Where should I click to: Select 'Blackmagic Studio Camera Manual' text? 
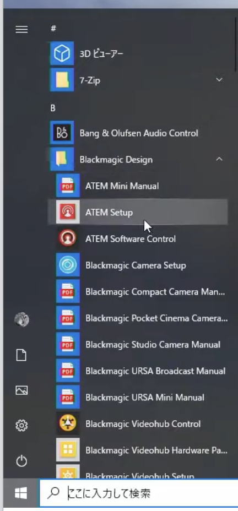[153, 345]
